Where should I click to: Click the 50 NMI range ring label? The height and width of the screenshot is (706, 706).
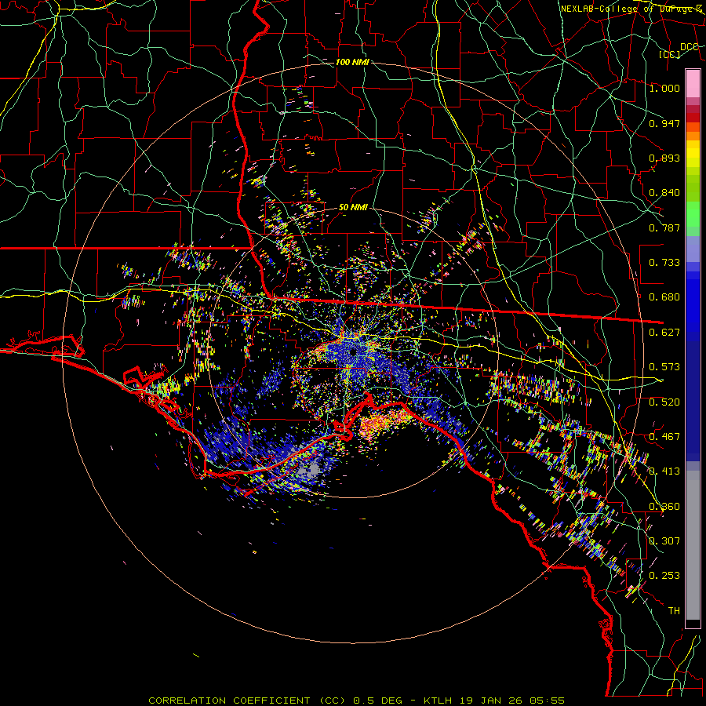point(353,208)
